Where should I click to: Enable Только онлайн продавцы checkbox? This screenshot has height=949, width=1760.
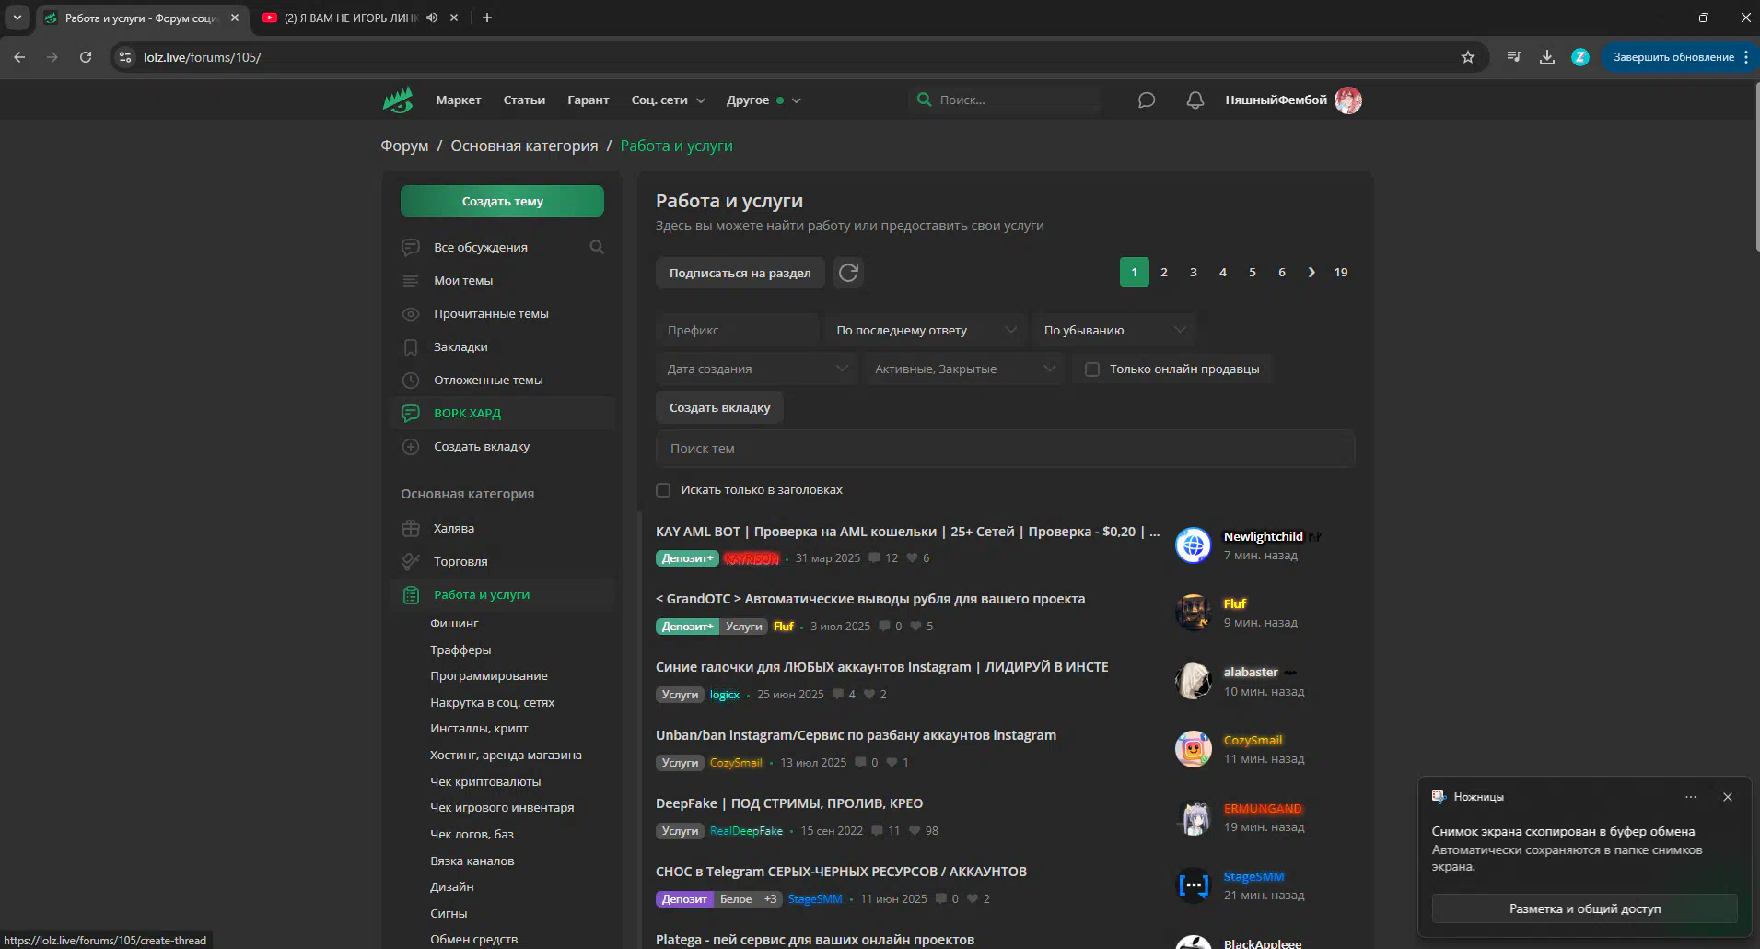coord(1092,369)
